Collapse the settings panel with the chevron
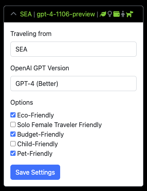This screenshot has height=191, width=147. [14, 14]
